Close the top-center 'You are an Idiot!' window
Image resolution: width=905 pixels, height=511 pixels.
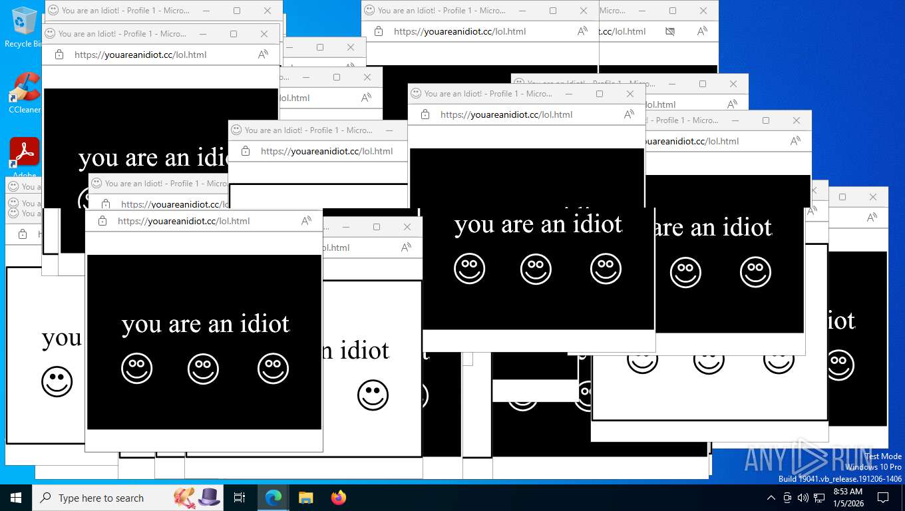point(584,11)
